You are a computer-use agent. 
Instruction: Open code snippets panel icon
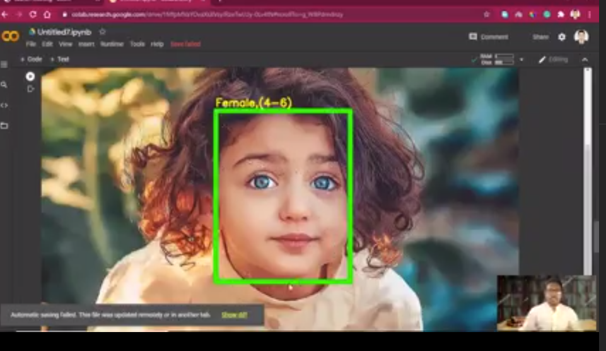4,105
